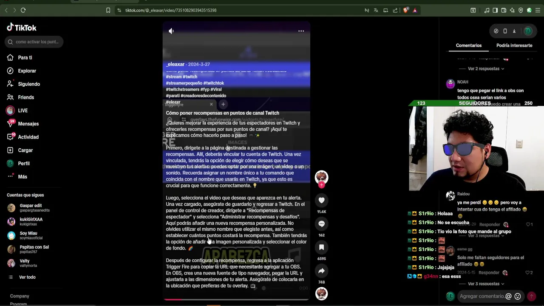Open the emoji picker in comment box

[518, 296]
